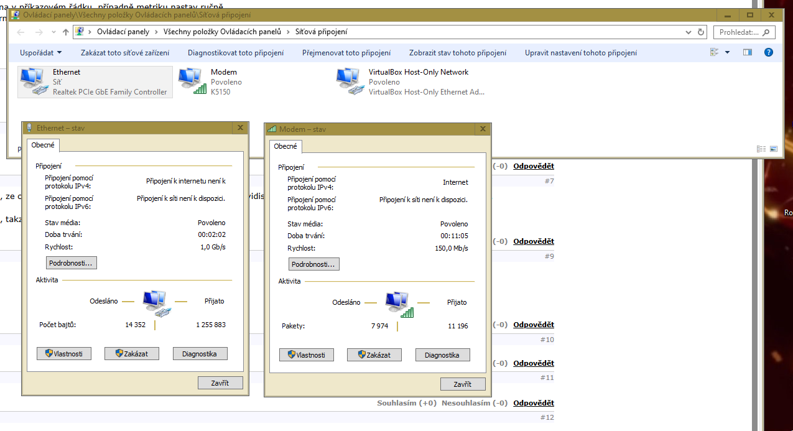This screenshot has height=431, width=793.
Task: Click Síťová připojení breadcrumb in address bar
Action: [x=321, y=32]
